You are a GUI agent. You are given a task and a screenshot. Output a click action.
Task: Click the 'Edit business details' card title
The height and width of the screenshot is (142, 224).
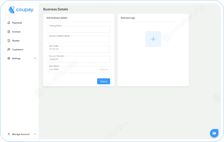(57, 18)
